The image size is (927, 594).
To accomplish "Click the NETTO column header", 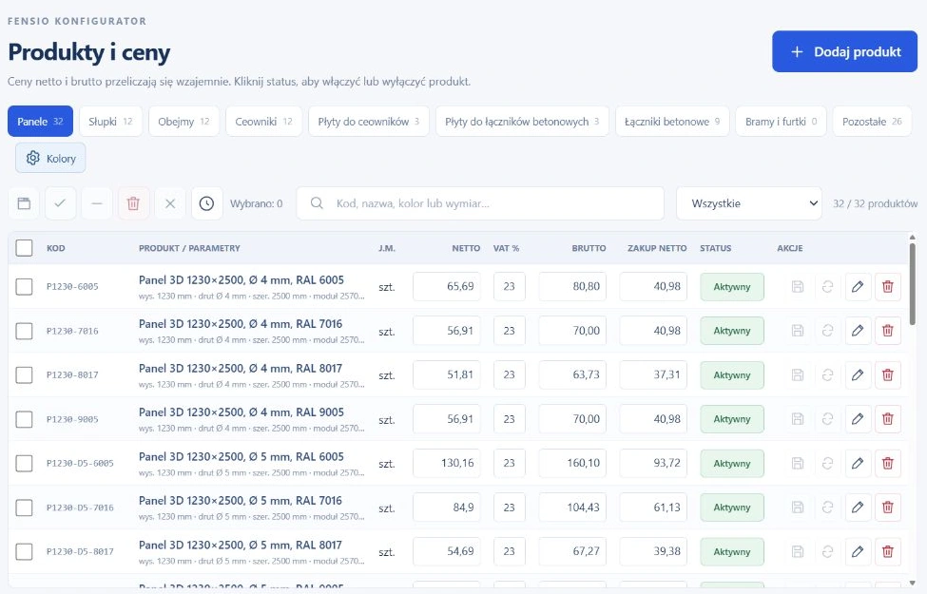I will (466, 248).
